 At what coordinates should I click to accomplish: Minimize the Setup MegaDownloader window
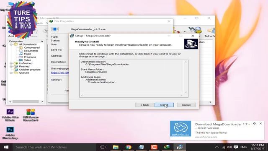(169, 36)
